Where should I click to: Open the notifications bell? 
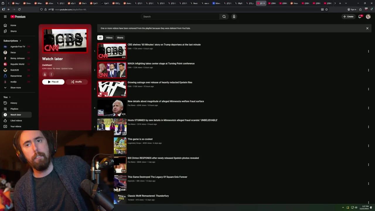[x=360, y=17]
